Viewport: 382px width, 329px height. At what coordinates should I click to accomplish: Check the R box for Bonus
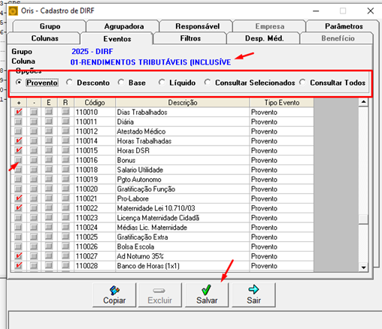point(65,160)
